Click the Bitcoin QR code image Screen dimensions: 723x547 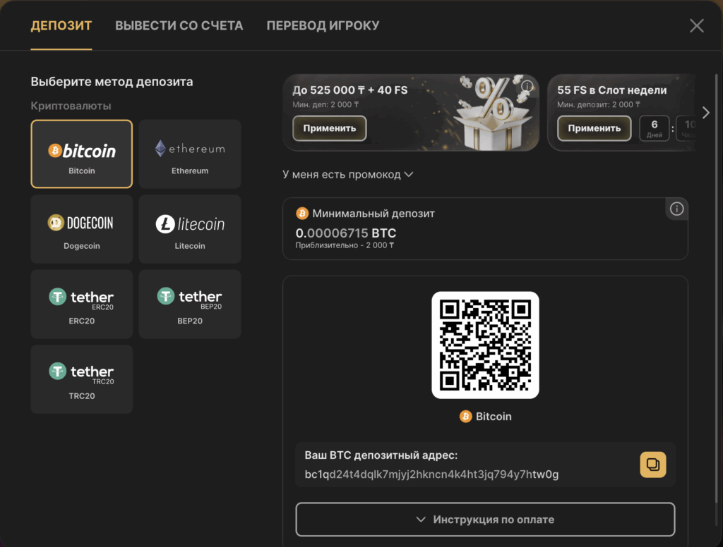pyautogui.click(x=485, y=345)
